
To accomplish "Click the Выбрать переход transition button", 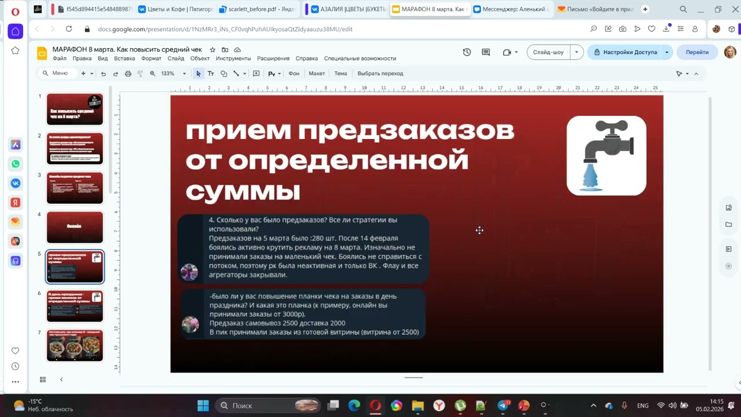I will tap(380, 74).
